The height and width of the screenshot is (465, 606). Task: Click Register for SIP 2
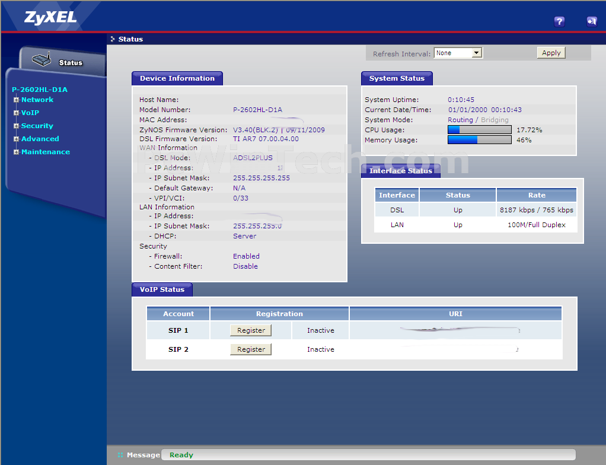[251, 349]
